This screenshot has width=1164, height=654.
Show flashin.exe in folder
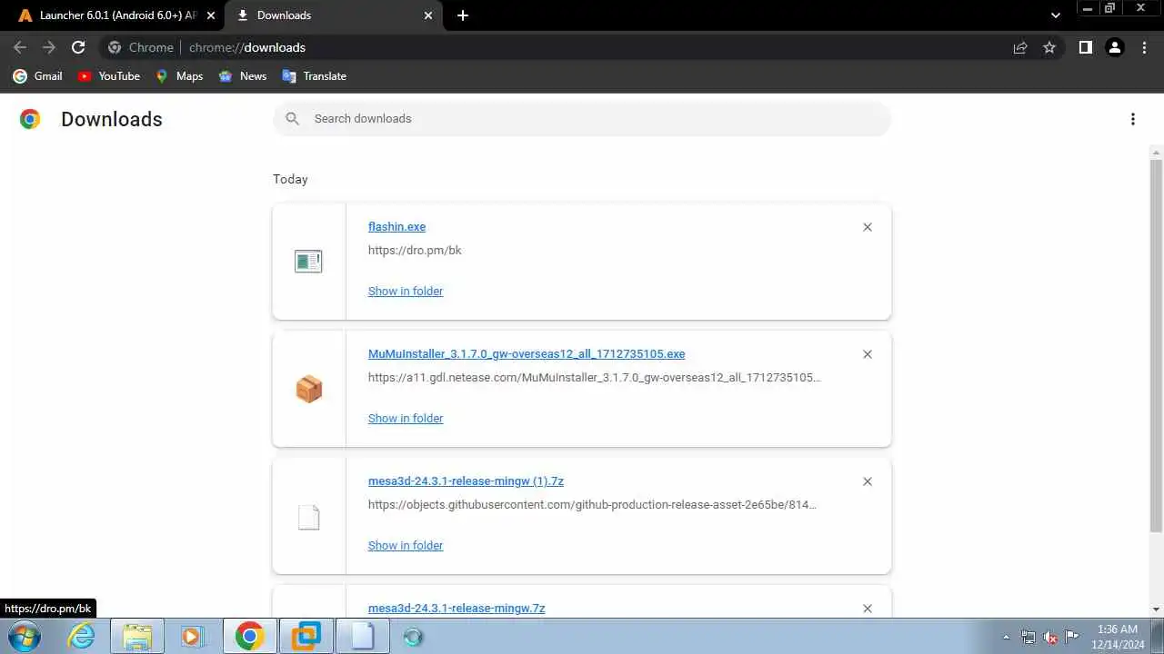pyautogui.click(x=406, y=291)
